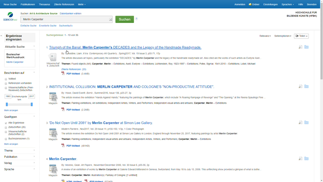Expand the Thema filter section
The image size is (323, 182).
coord(19,150)
